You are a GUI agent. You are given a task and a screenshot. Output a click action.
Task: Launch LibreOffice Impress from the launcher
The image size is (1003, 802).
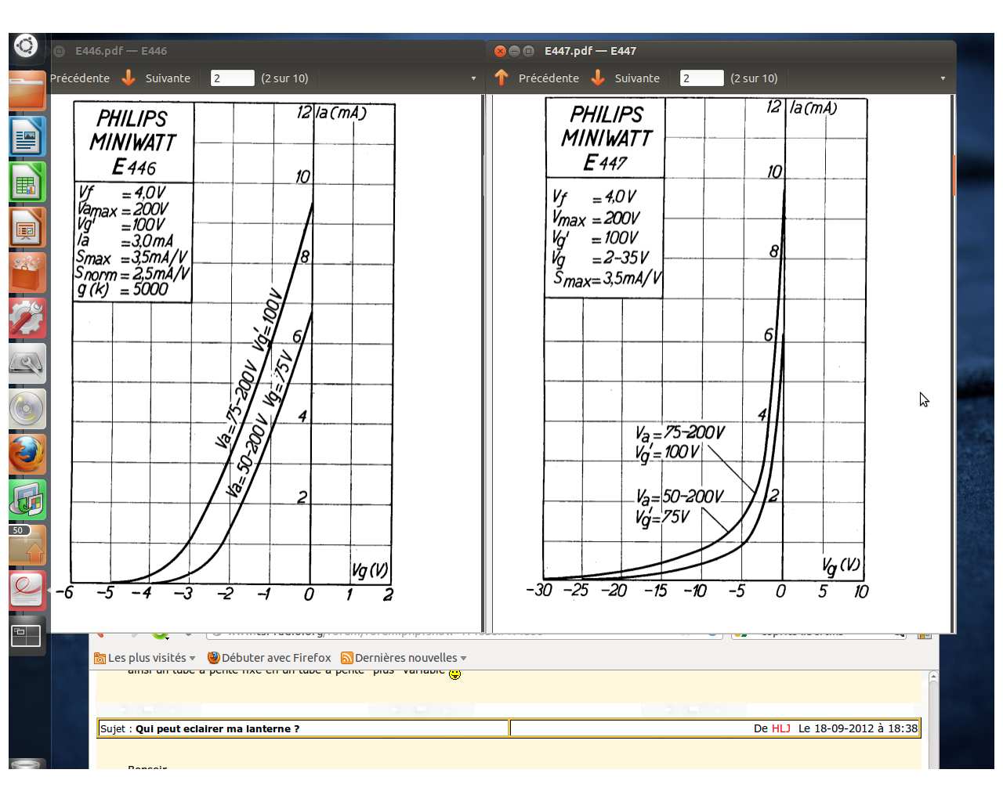[27, 227]
